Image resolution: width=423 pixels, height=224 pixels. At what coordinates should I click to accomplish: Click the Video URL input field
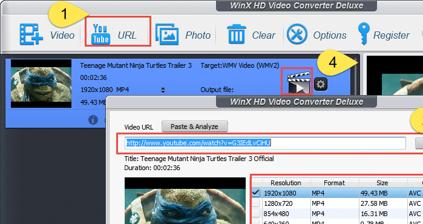[265, 143]
